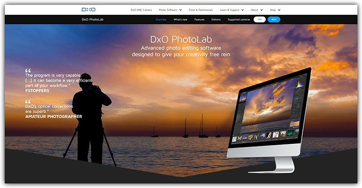
Task: Expand the Photo Software dropdown arrow
Action: (x=181, y=9)
